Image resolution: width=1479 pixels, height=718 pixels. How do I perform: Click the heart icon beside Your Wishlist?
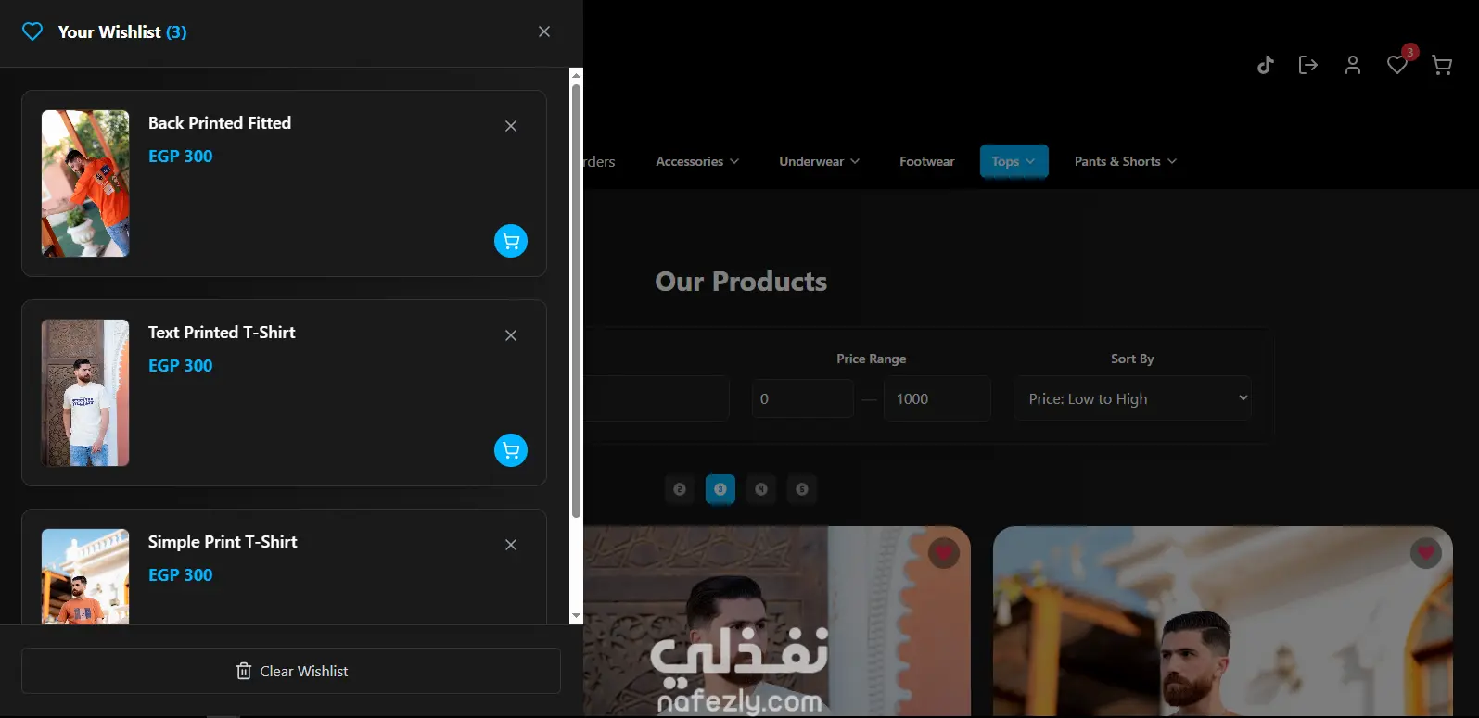coord(32,31)
